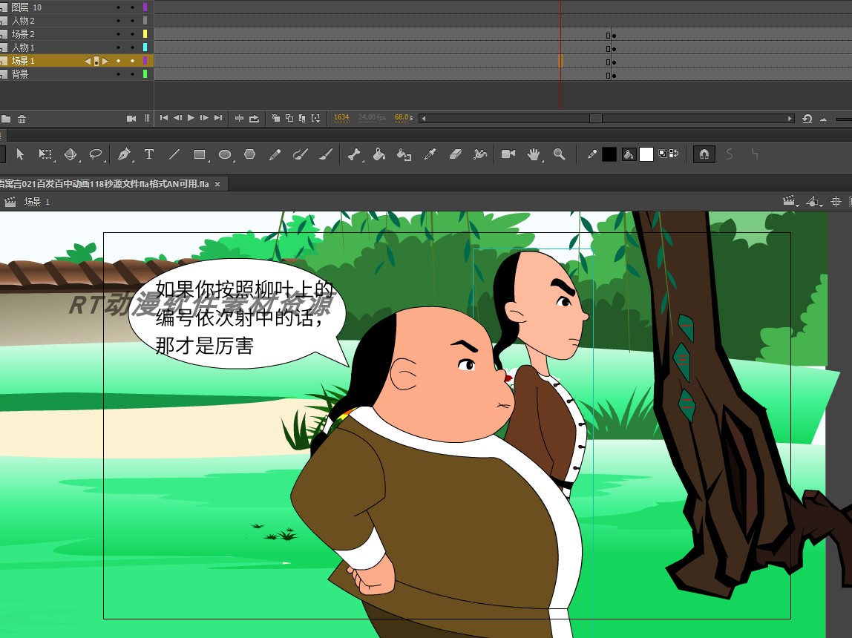Select the Paint Bucket tool

(379, 155)
